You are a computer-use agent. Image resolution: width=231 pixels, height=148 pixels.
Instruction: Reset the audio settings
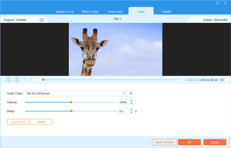click(42, 122)
